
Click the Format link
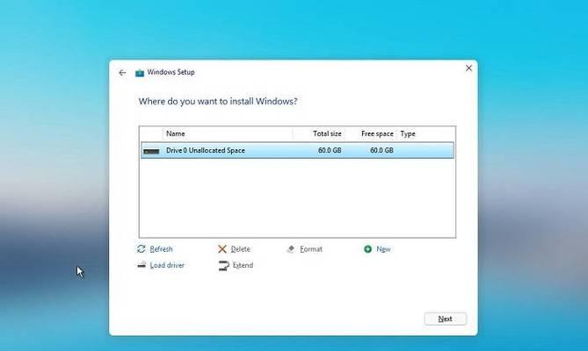[x=311, y=249]
